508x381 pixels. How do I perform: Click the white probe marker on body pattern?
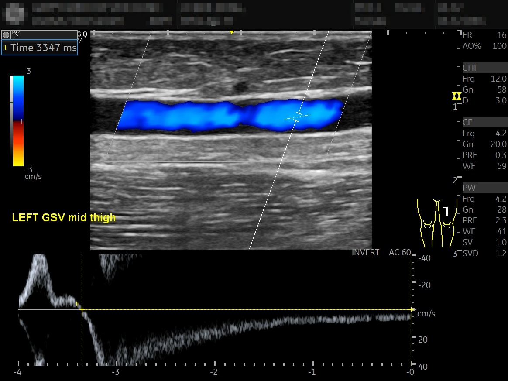coord(446,211)
